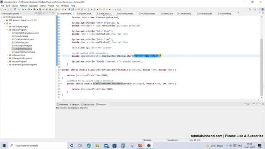Screen dimensions: 265x149
Task: Click Display Selected Console icon
Action: pos(248,104)
